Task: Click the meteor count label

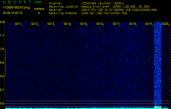Action: 39,9
